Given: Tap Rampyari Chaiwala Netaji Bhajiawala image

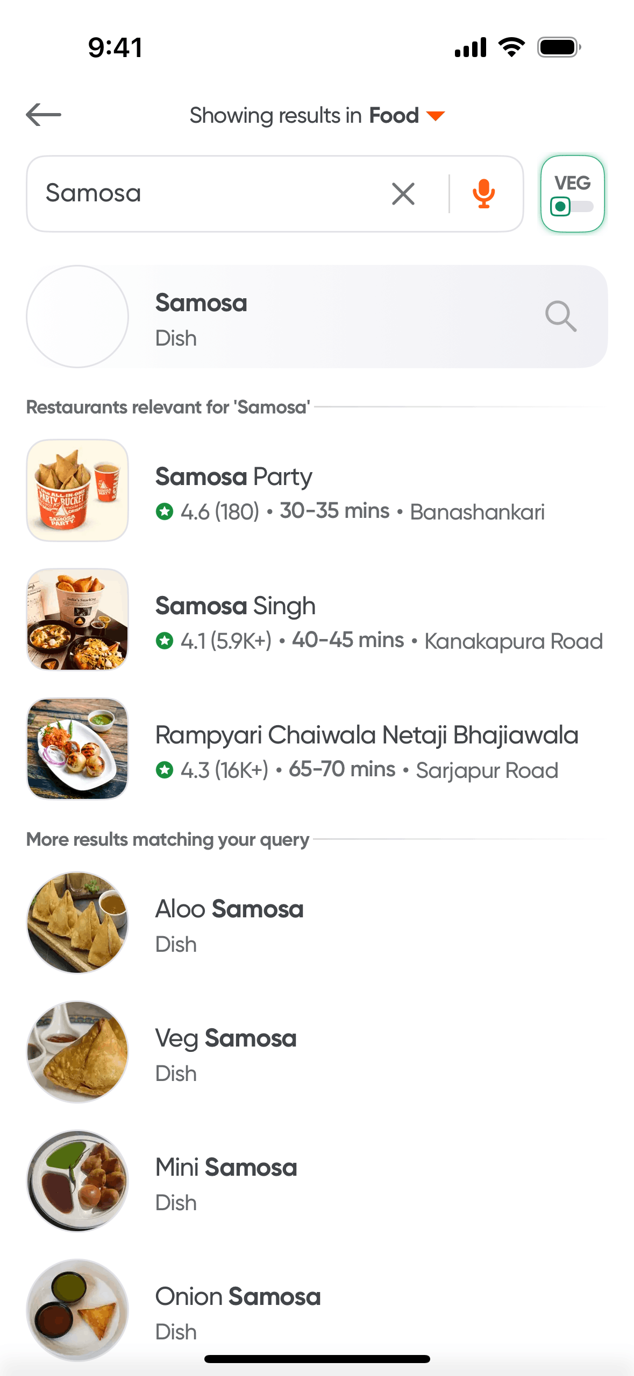Looking at the screenshot, I should [x=77, y=749].
